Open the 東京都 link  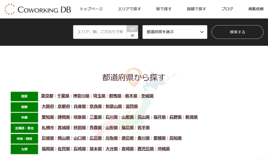[x=47, y=96]
